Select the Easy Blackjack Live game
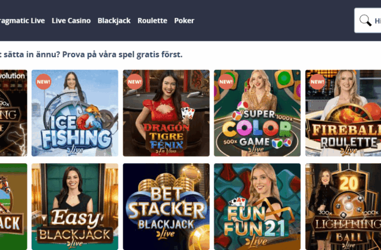The width and height of the screenshot is (381, 250). click(75, 207)
